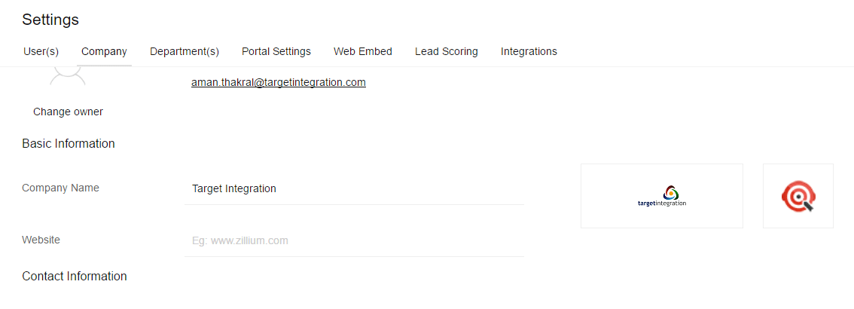Open the aman.thakral@targetintegration.com email link
This screenshot has height=309, width=854.
pos(279,82)
